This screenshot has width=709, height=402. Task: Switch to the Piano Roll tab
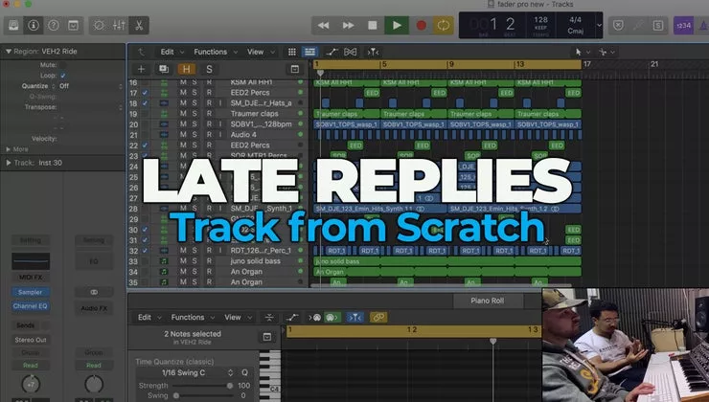[x=487, y=301]
